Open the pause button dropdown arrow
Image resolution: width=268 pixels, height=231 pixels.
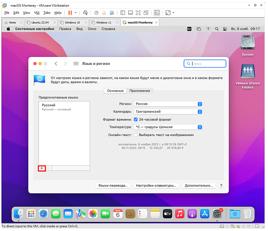76,13
